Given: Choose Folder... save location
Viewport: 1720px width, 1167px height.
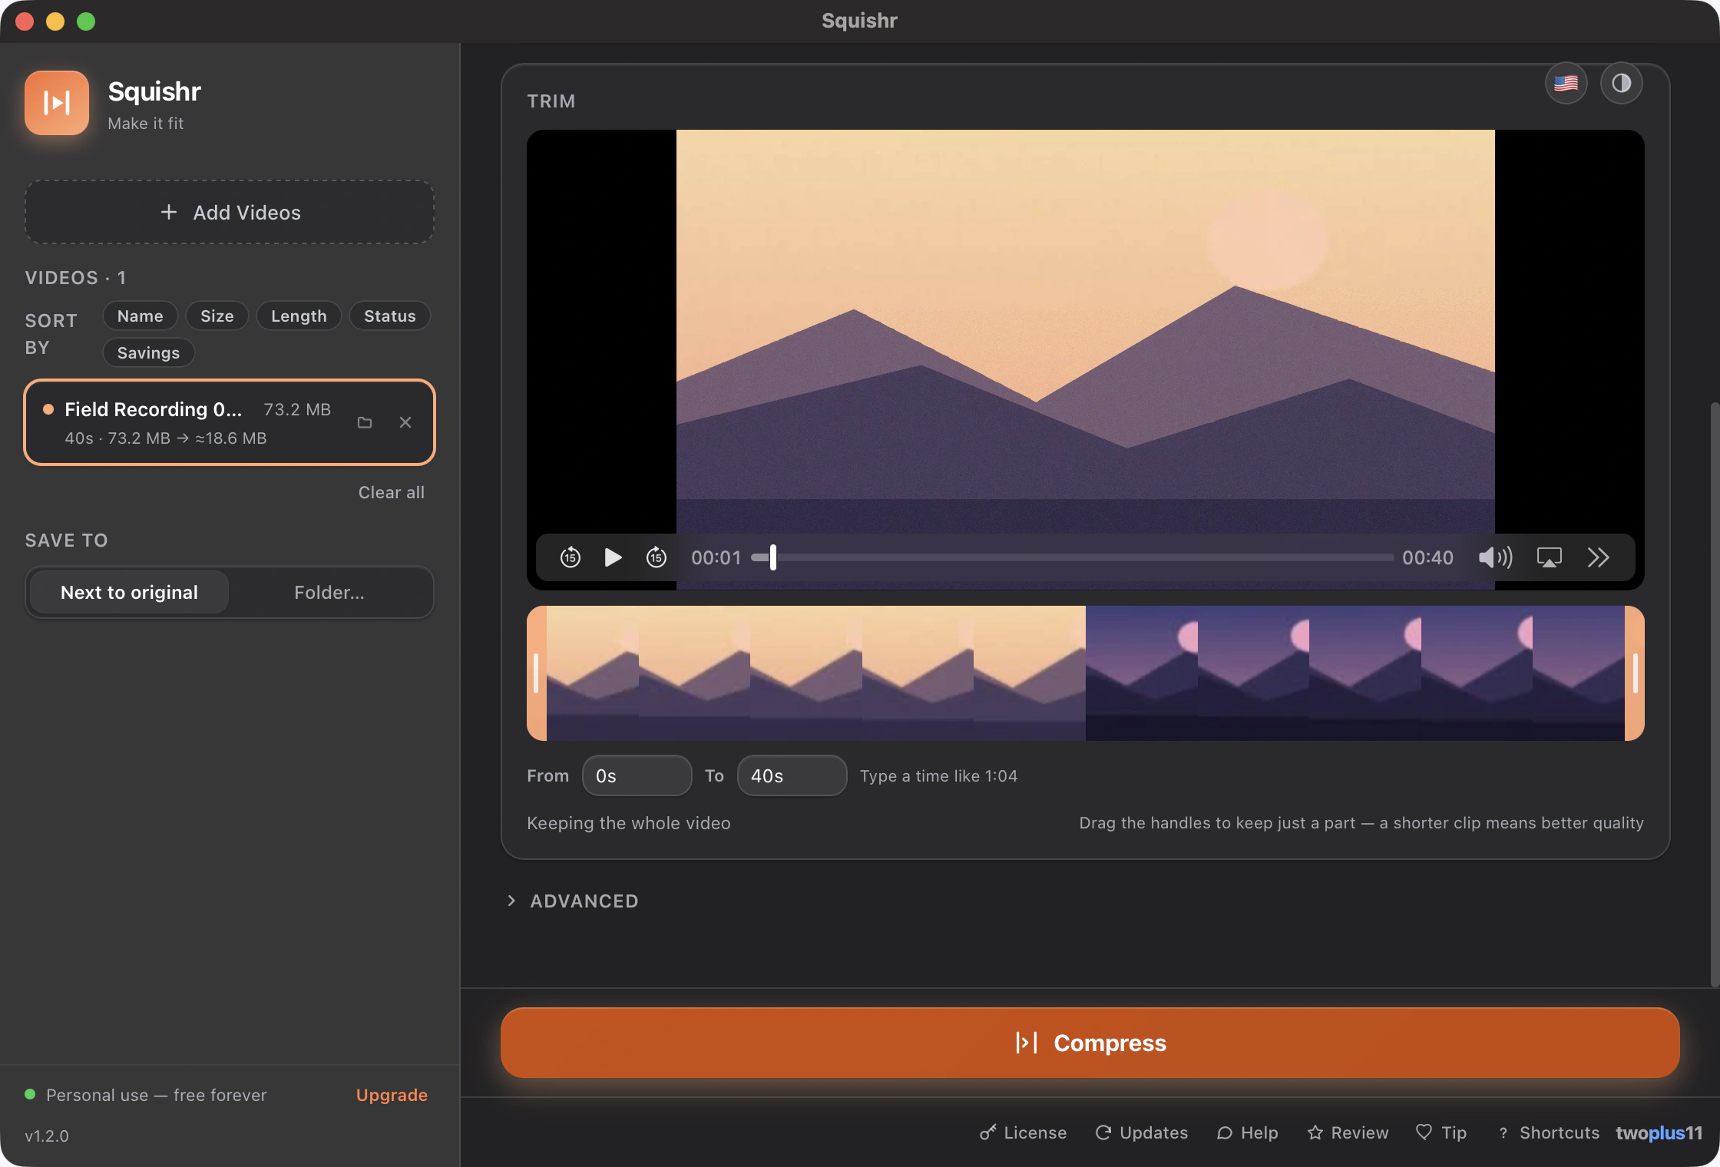Looking at the screenshot, I should tap(329, 592).
